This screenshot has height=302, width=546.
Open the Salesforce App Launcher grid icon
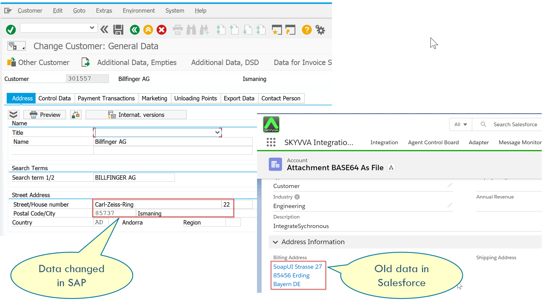click(x=271, y=142)
